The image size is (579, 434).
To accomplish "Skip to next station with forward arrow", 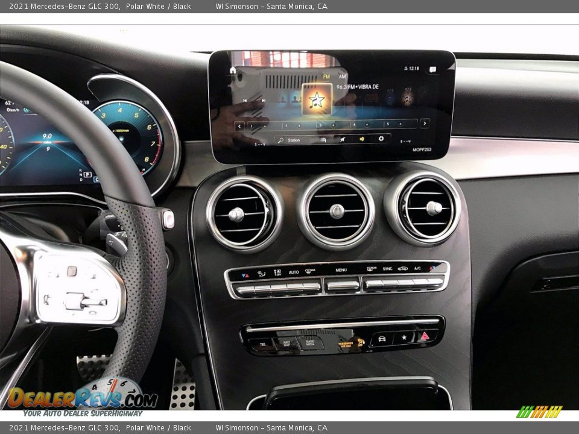I will coord(425,124).
